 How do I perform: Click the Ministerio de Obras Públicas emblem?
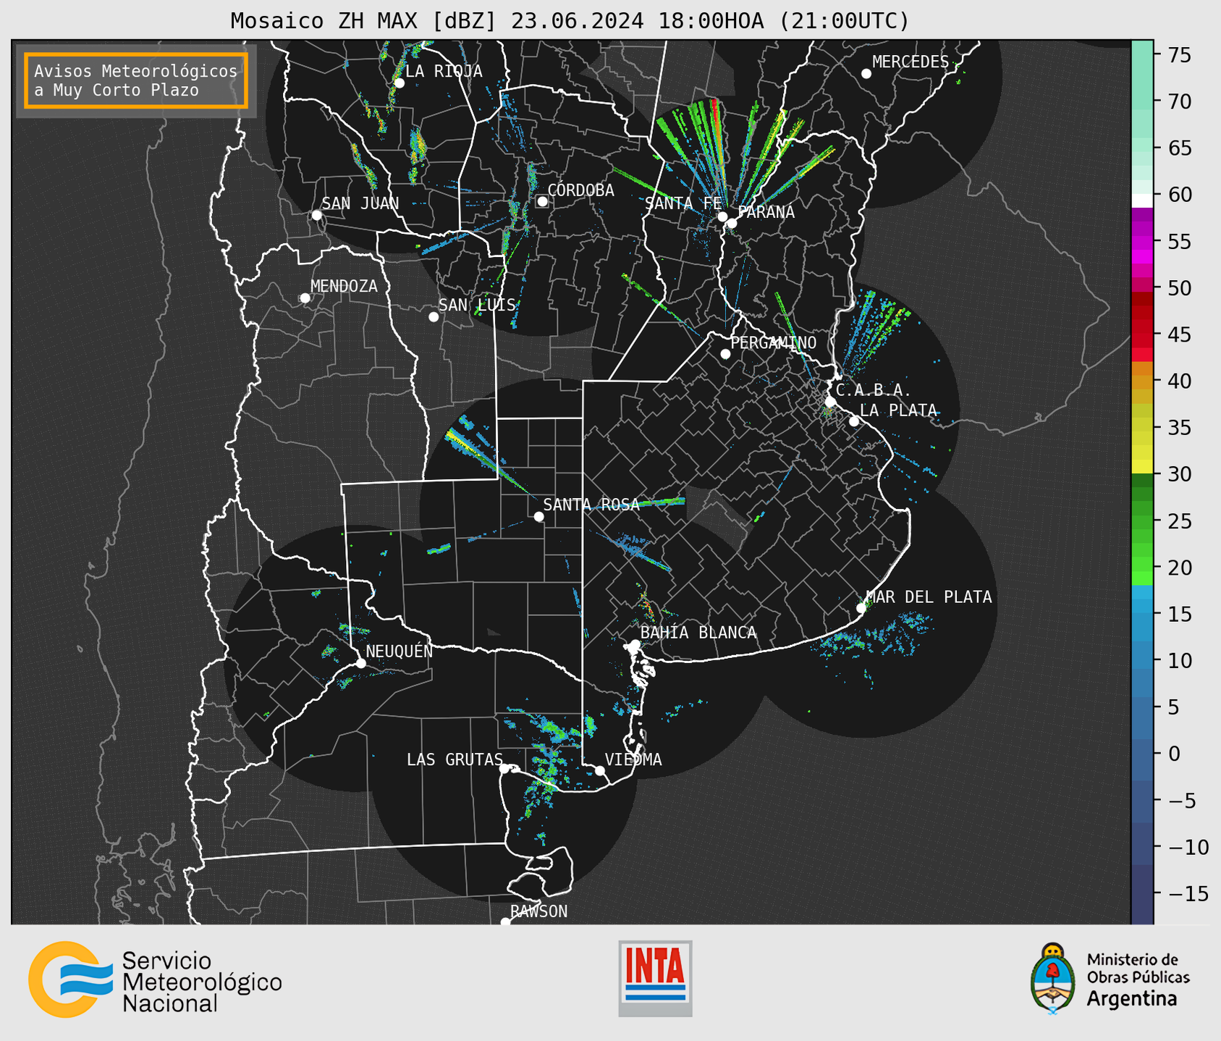(1053, 978)
